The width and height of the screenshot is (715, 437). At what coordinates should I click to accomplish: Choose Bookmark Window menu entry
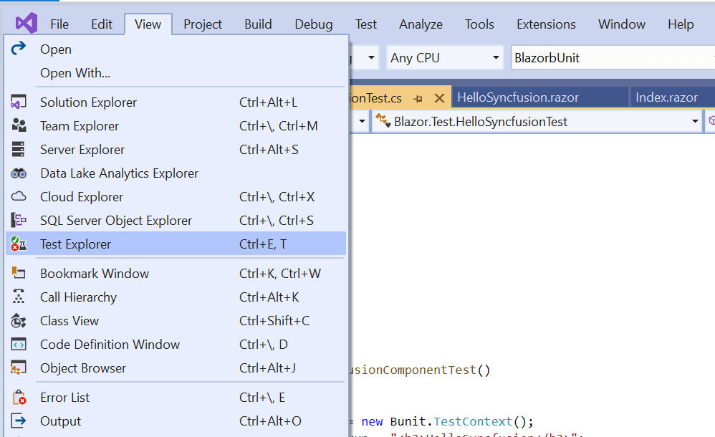point(176,273)
